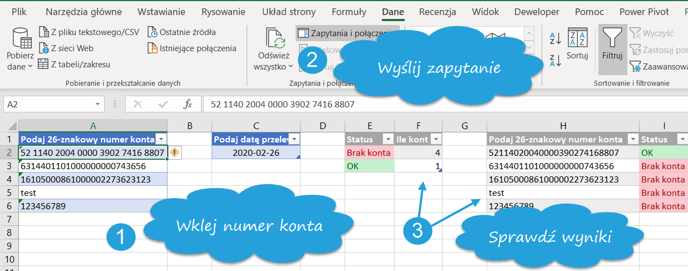Switch to the Formuły ribbon tab
The image size is (688, 271).
click(x=348, y=12)
